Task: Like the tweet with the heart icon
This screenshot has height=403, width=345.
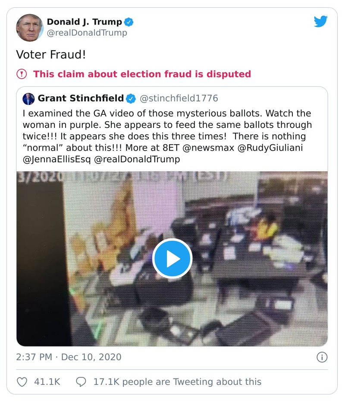Action: click(x=22, y=381)
